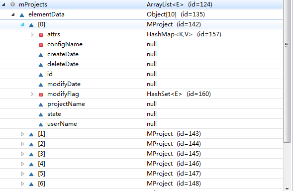The width and height of the screenshot is (293, 191).
Task: Click the blue triangle icon beside createDate
Action: [x=41, y=55]
